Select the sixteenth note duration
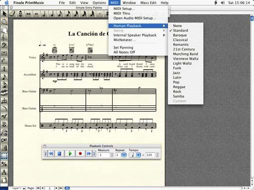This screenshot has width=254, height=190. click(x=68, y=14)
